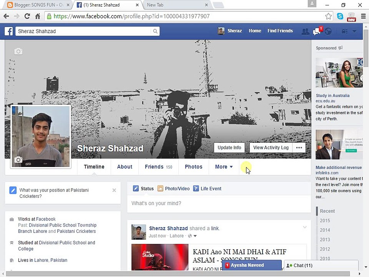
Task: Switch to the New Tab browser tab
Action: coord(176,5)
